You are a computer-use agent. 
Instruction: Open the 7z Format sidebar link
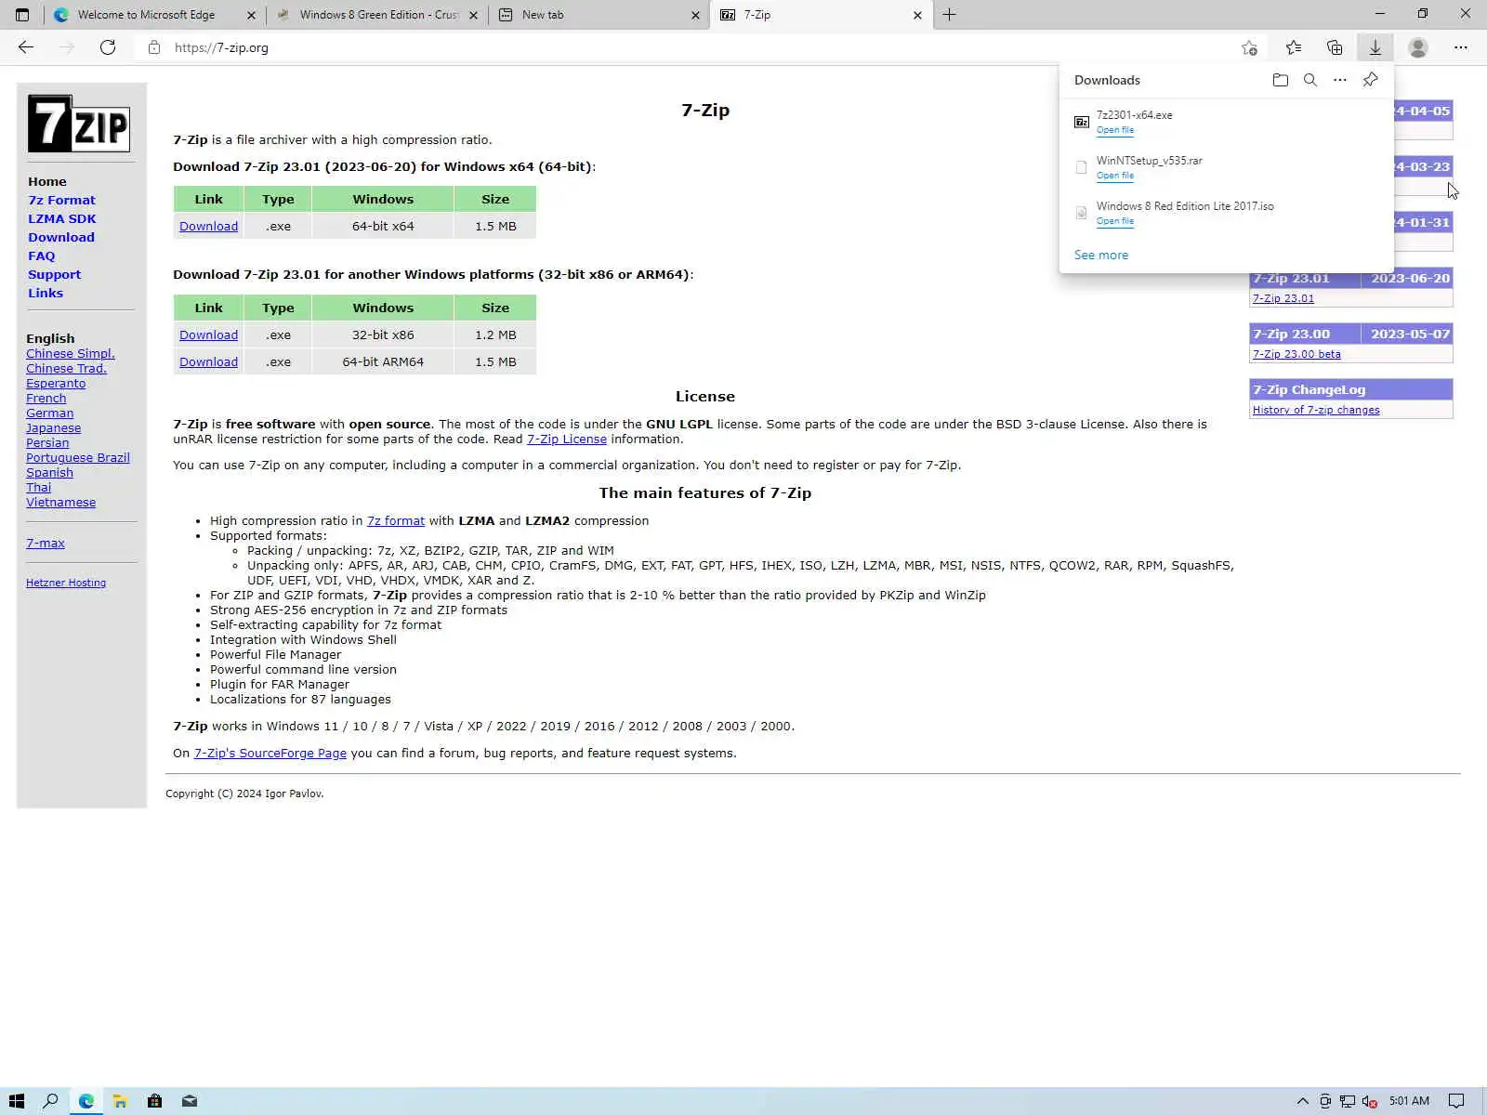coord(61,200)
